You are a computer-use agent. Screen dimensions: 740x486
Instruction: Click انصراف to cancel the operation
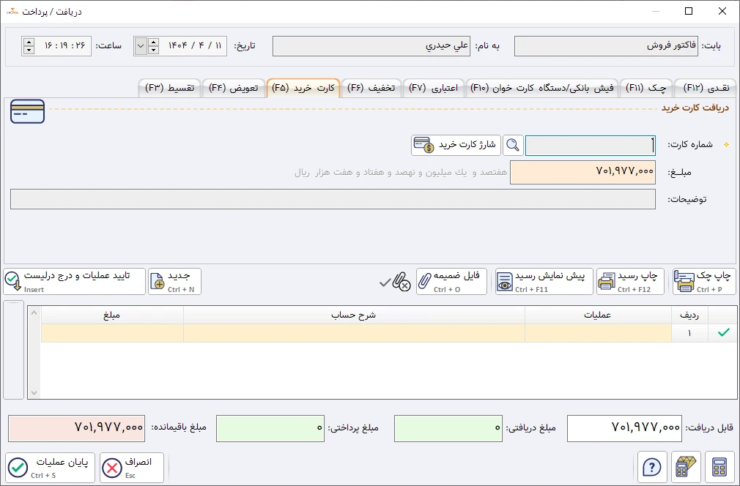(132, 467)
